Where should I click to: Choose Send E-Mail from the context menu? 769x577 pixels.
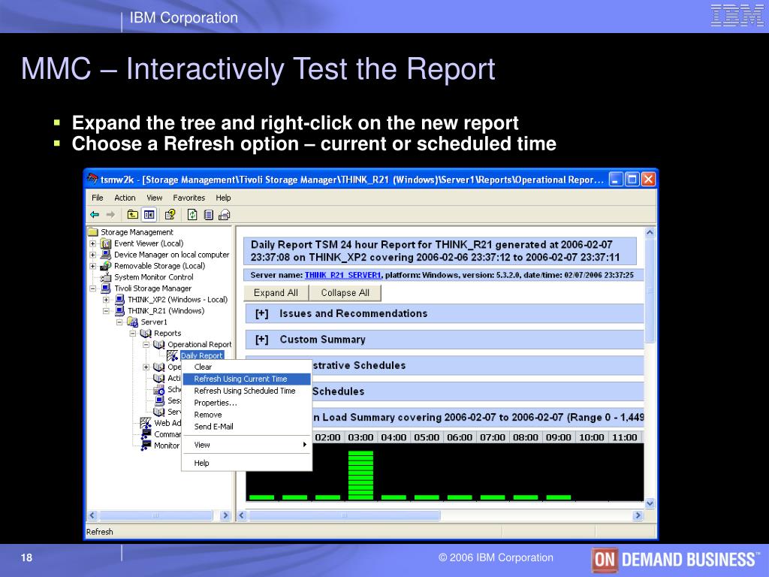[x=246, y=427]
